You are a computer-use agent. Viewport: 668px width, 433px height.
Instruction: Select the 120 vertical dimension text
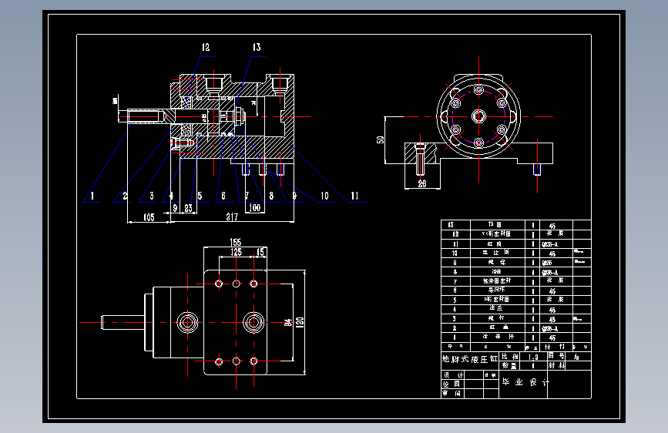pyautogui.click(x=300, y=322)
